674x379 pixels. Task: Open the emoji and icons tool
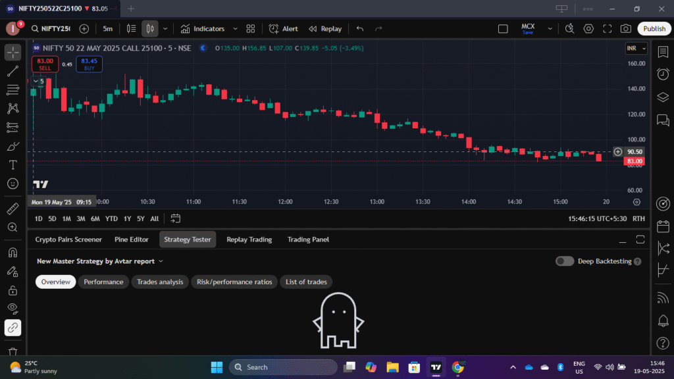13,184
